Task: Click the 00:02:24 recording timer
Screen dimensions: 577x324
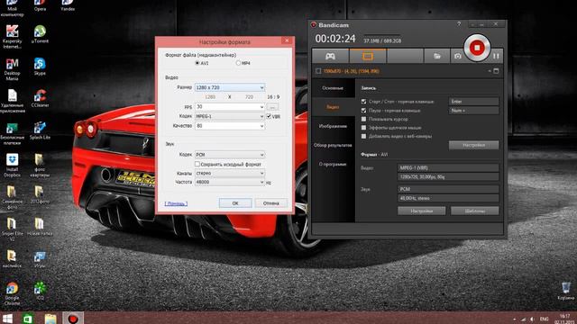Action: tap(335, 39)
